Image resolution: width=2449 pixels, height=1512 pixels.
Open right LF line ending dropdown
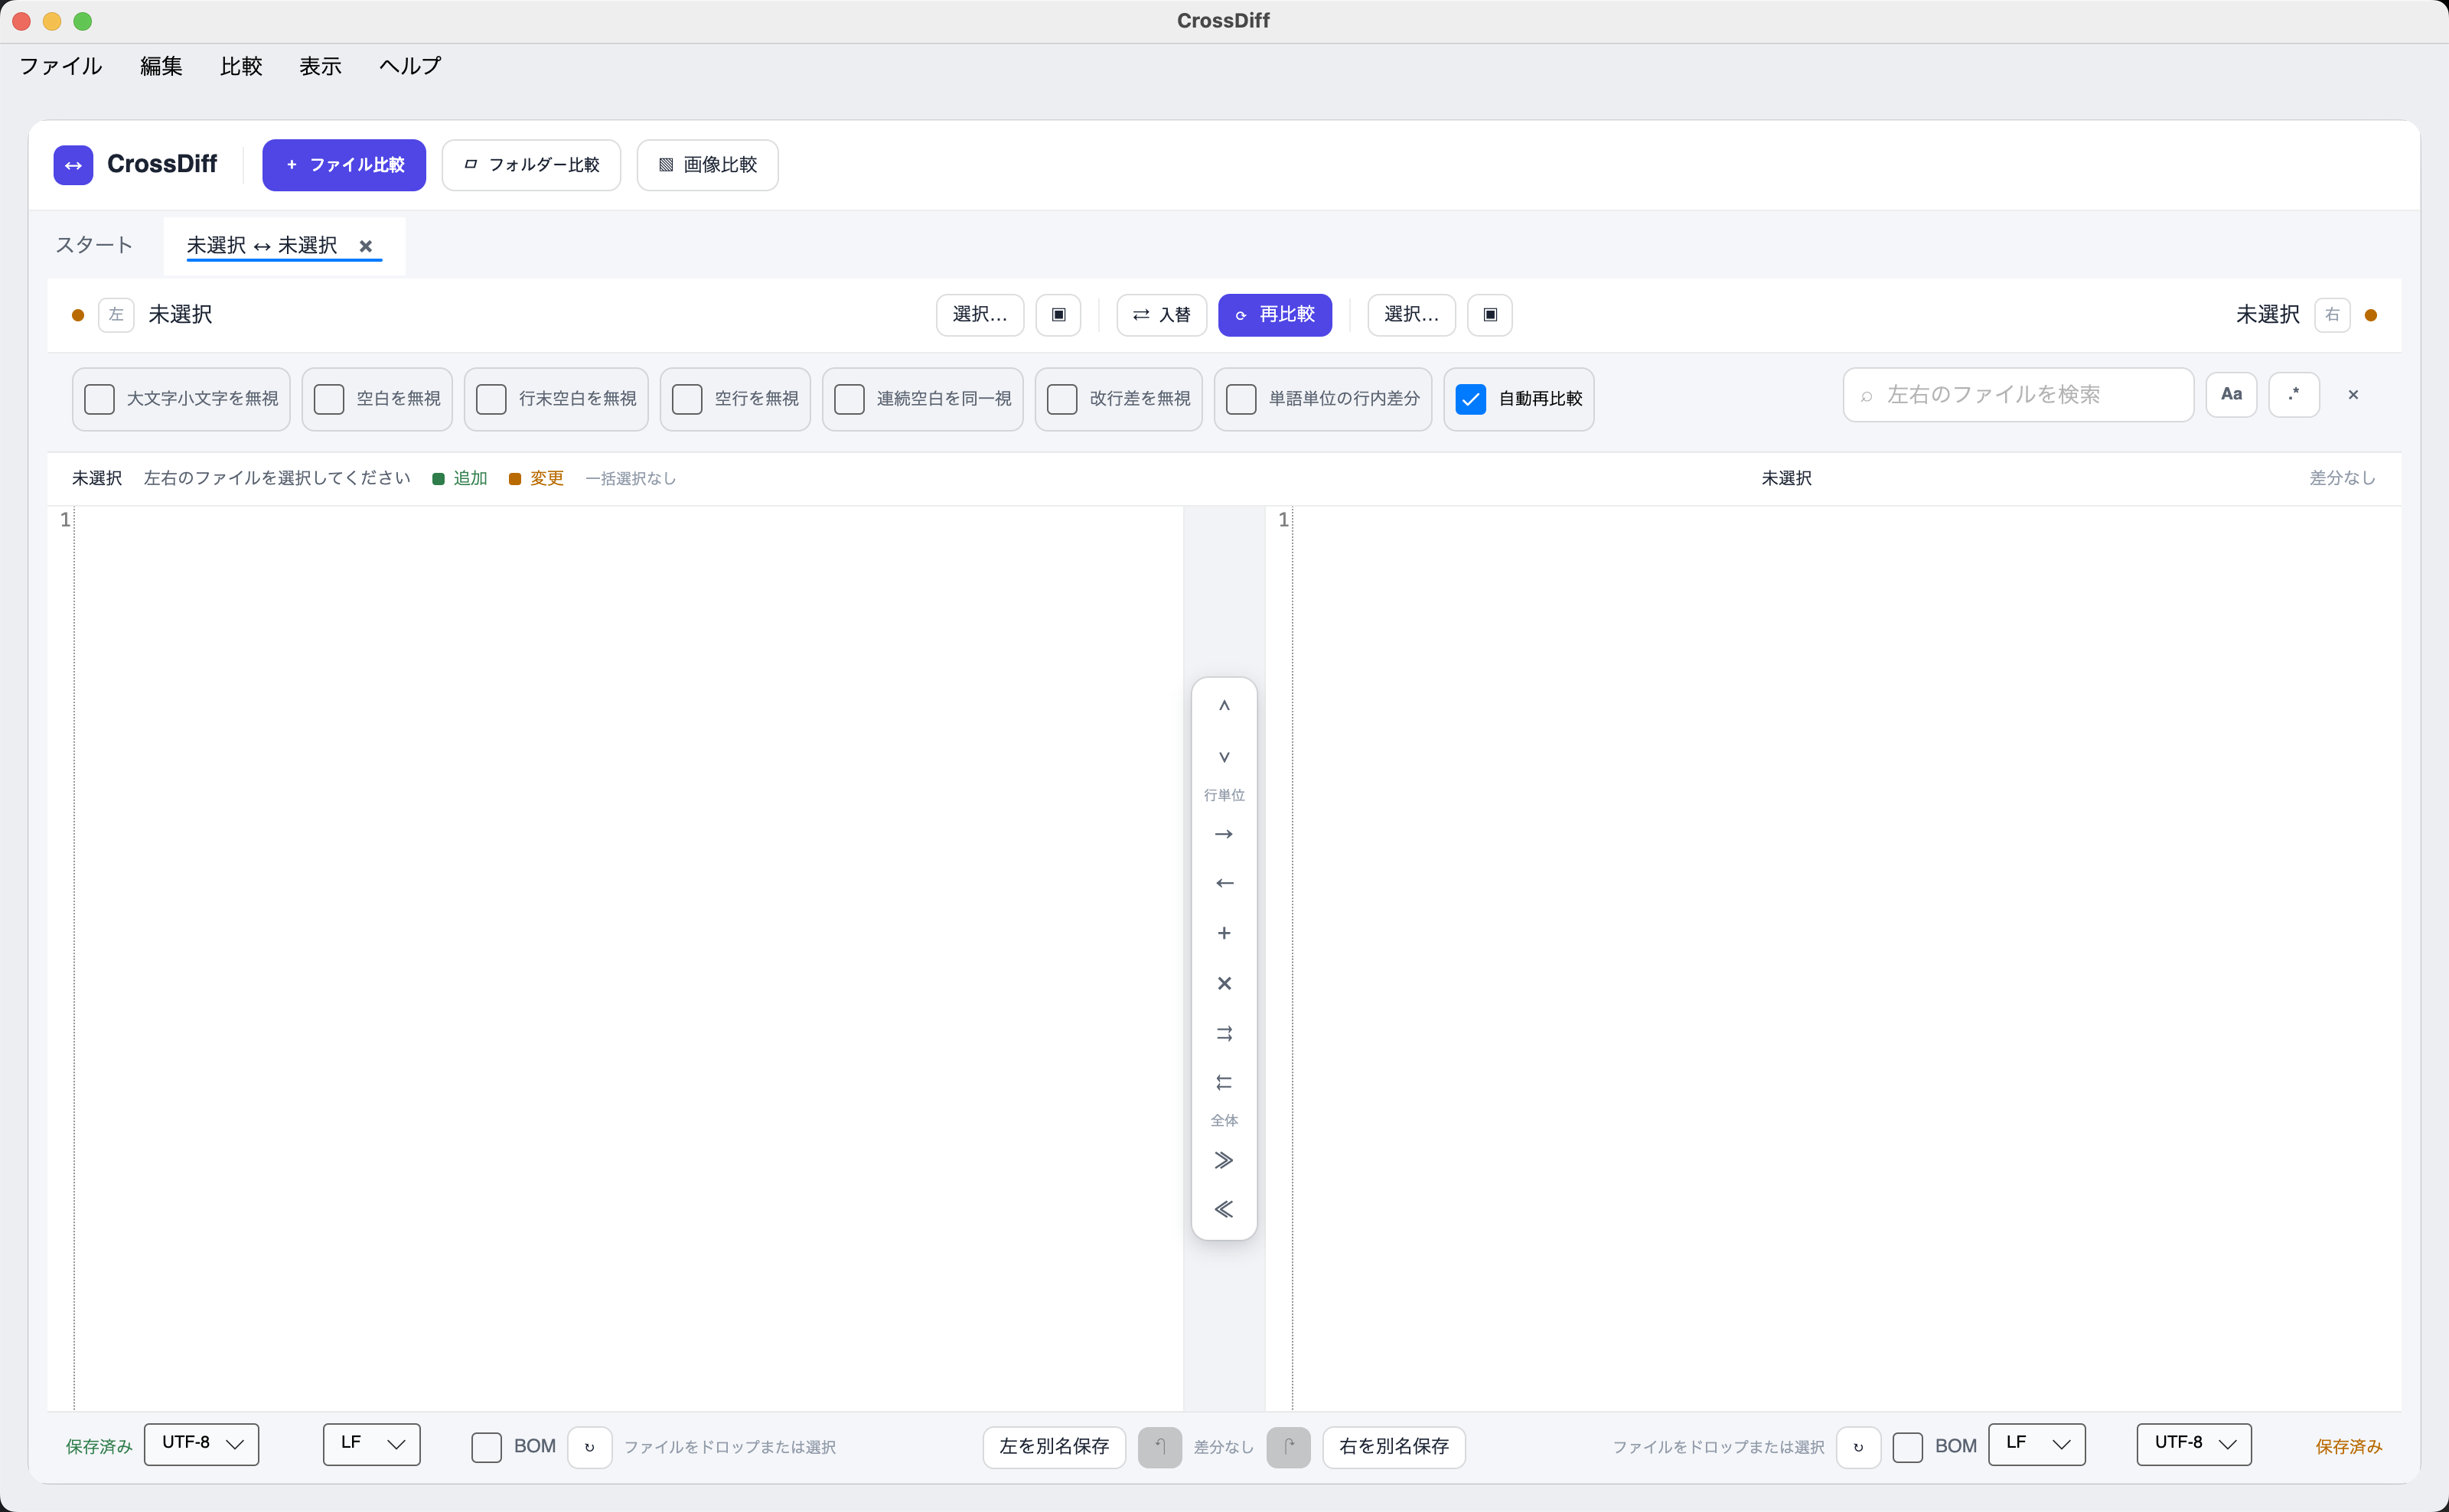[2037, 1444]
